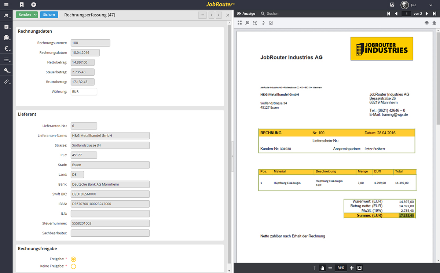Click the Rechnungsnummer field
The image size is (440, 273).
coord(90,43)
